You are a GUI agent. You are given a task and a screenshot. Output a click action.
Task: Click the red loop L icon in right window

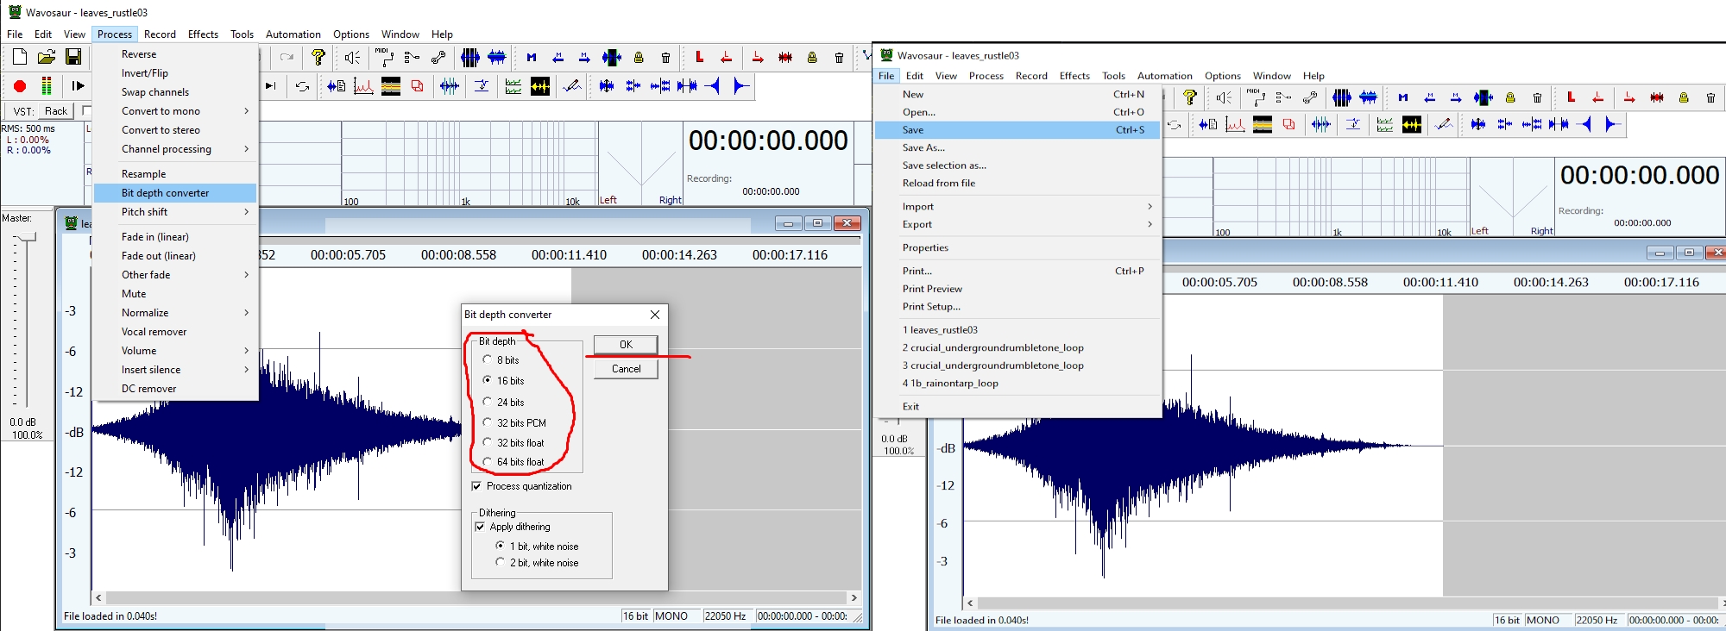click(x=1571, y=97)
